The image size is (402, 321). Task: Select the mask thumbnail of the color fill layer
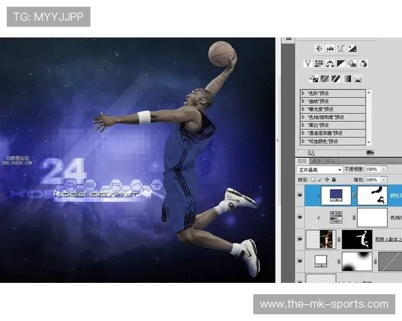click(x=373, y=195)
